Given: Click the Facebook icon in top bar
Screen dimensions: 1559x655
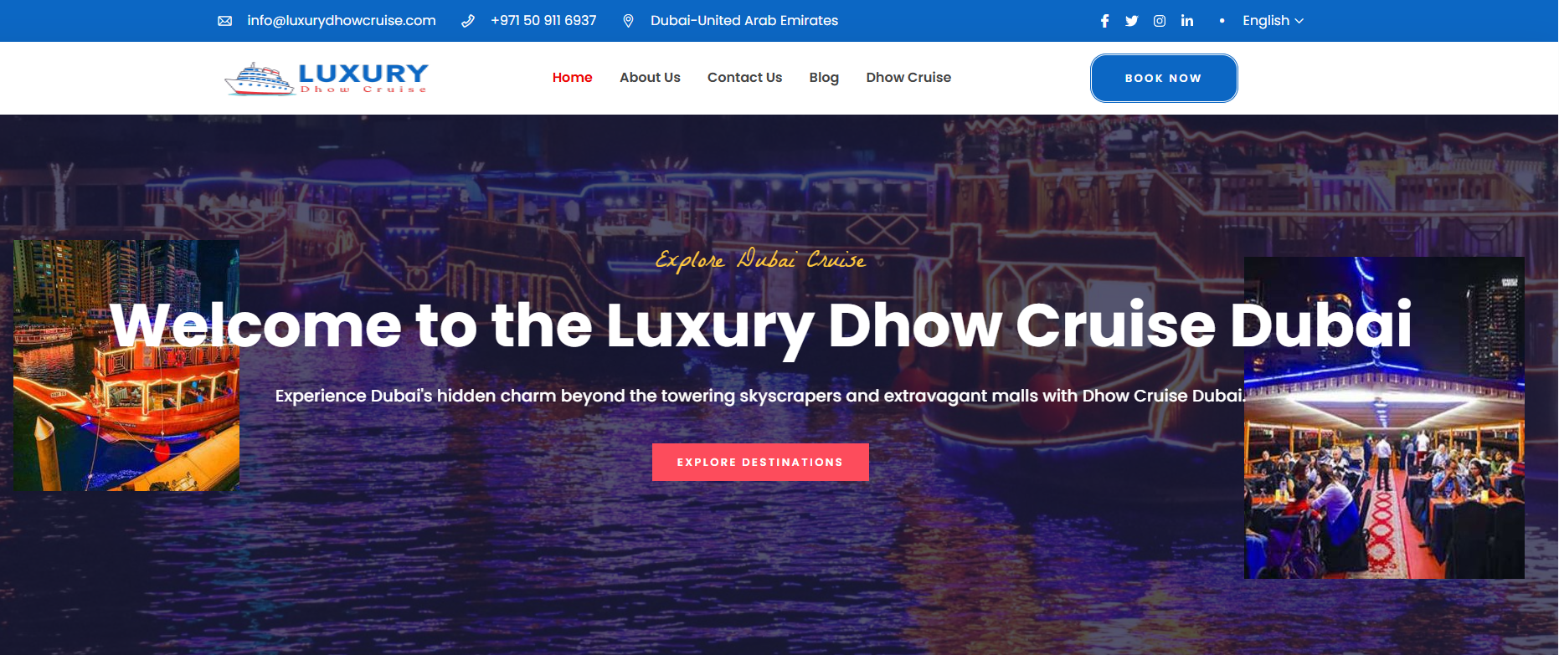Looking at the screenshot, I should point(1104,21).
